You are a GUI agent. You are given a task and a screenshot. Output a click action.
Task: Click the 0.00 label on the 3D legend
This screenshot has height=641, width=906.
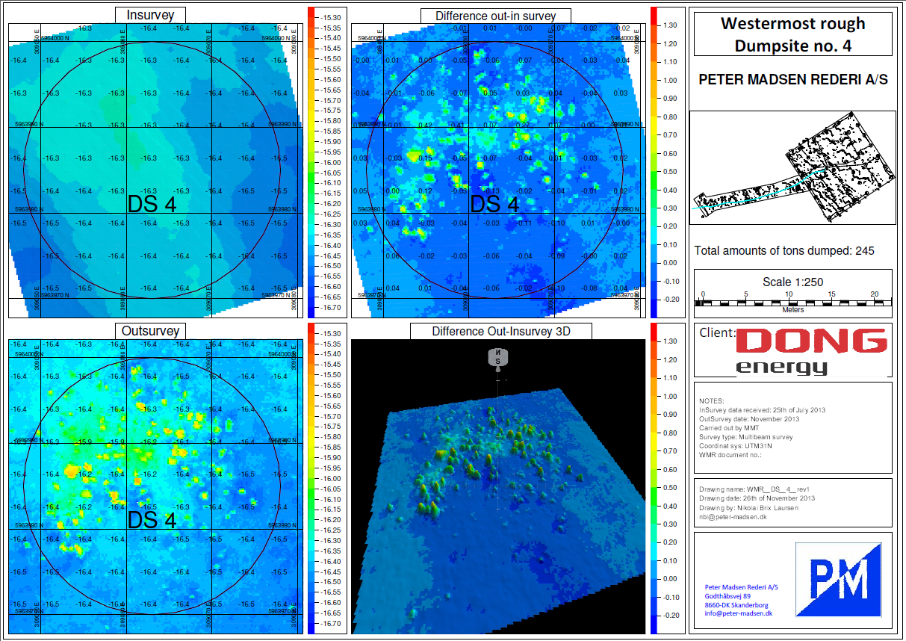point(670,579)
